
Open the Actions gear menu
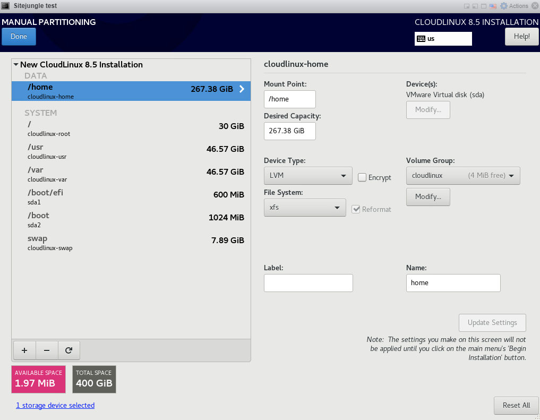514,6
